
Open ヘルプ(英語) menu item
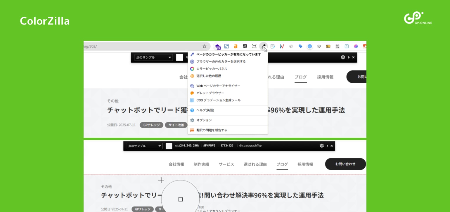coord(228,110)
